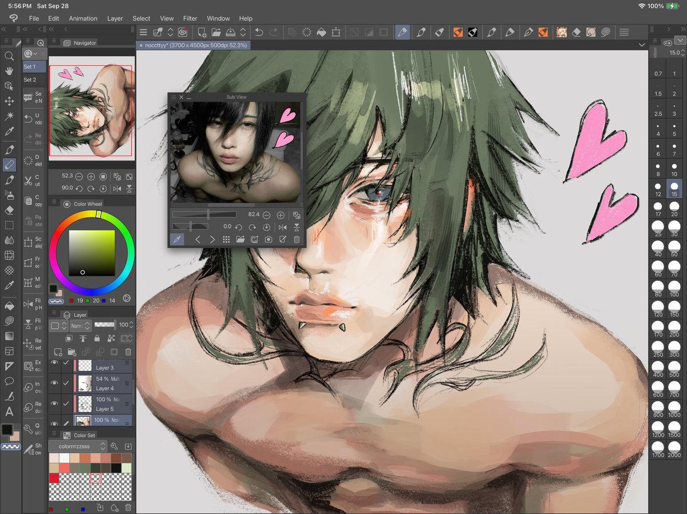
Task: Hide Layer 4 with eye icon
Action: coord(55,383)
